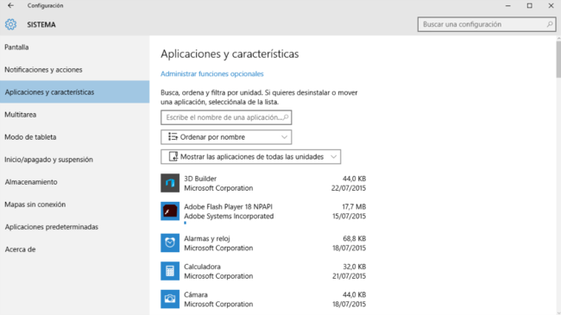Click the 3D Builder app icon

point(170,183)
